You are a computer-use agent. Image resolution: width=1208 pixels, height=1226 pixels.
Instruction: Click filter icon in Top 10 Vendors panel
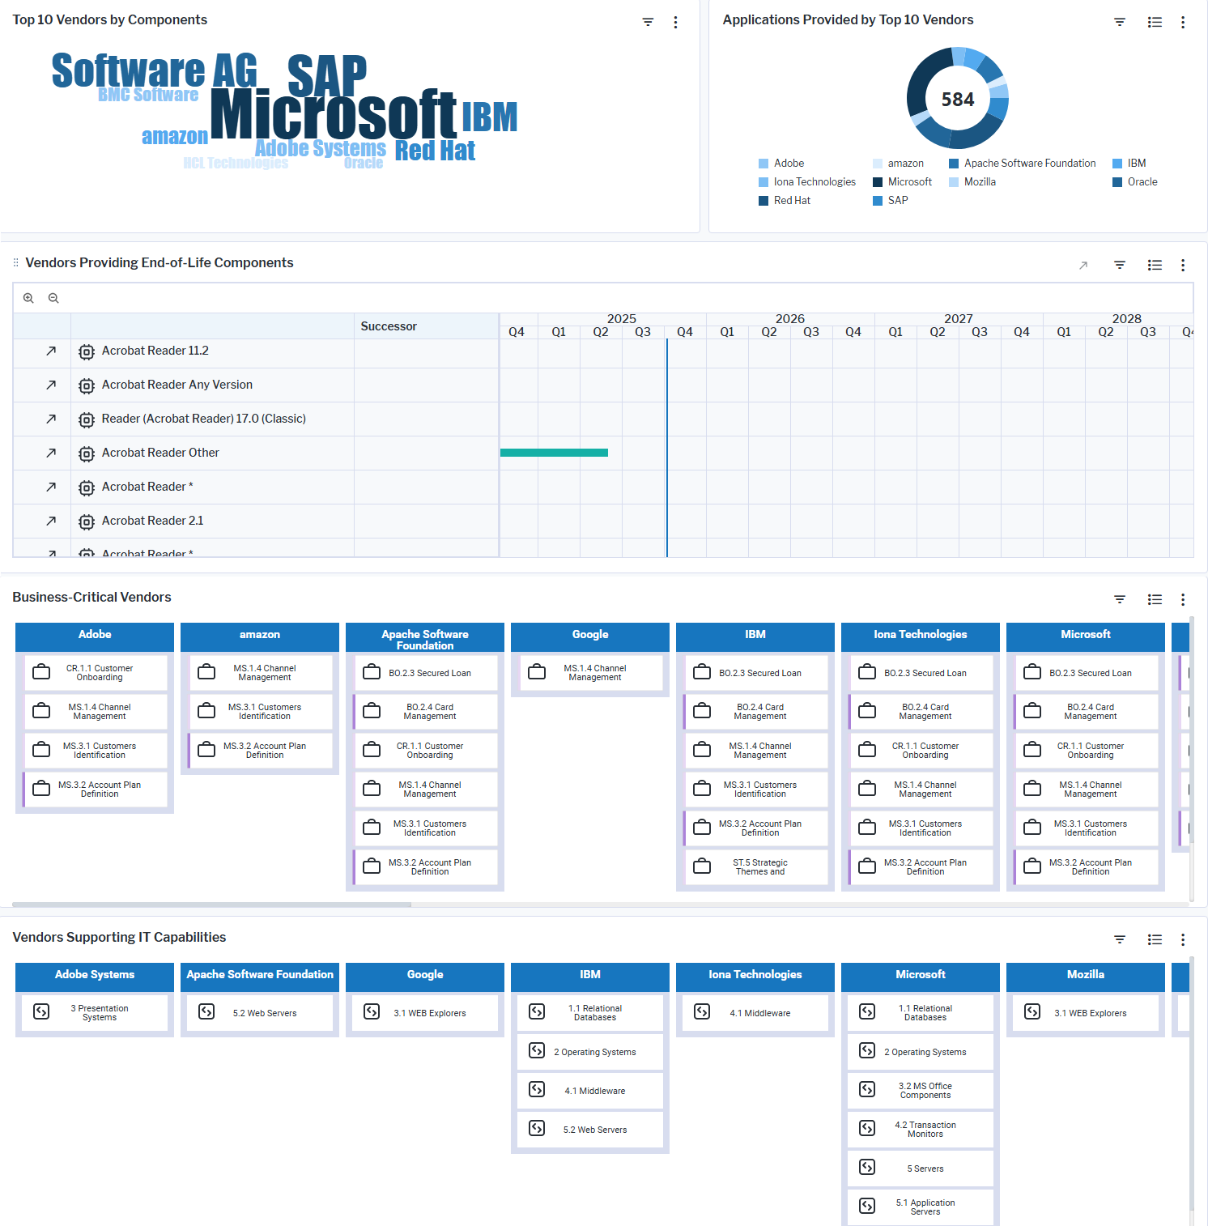(x=648, y=22)
